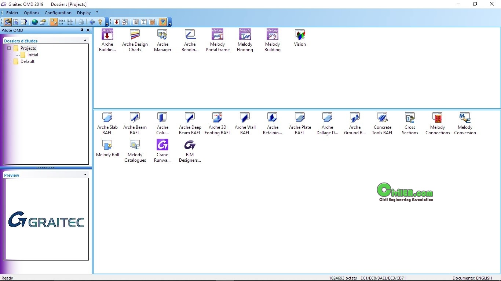
Task: Open the Arche Manager module
Action: pyautogui.click(x=162, y=40)
